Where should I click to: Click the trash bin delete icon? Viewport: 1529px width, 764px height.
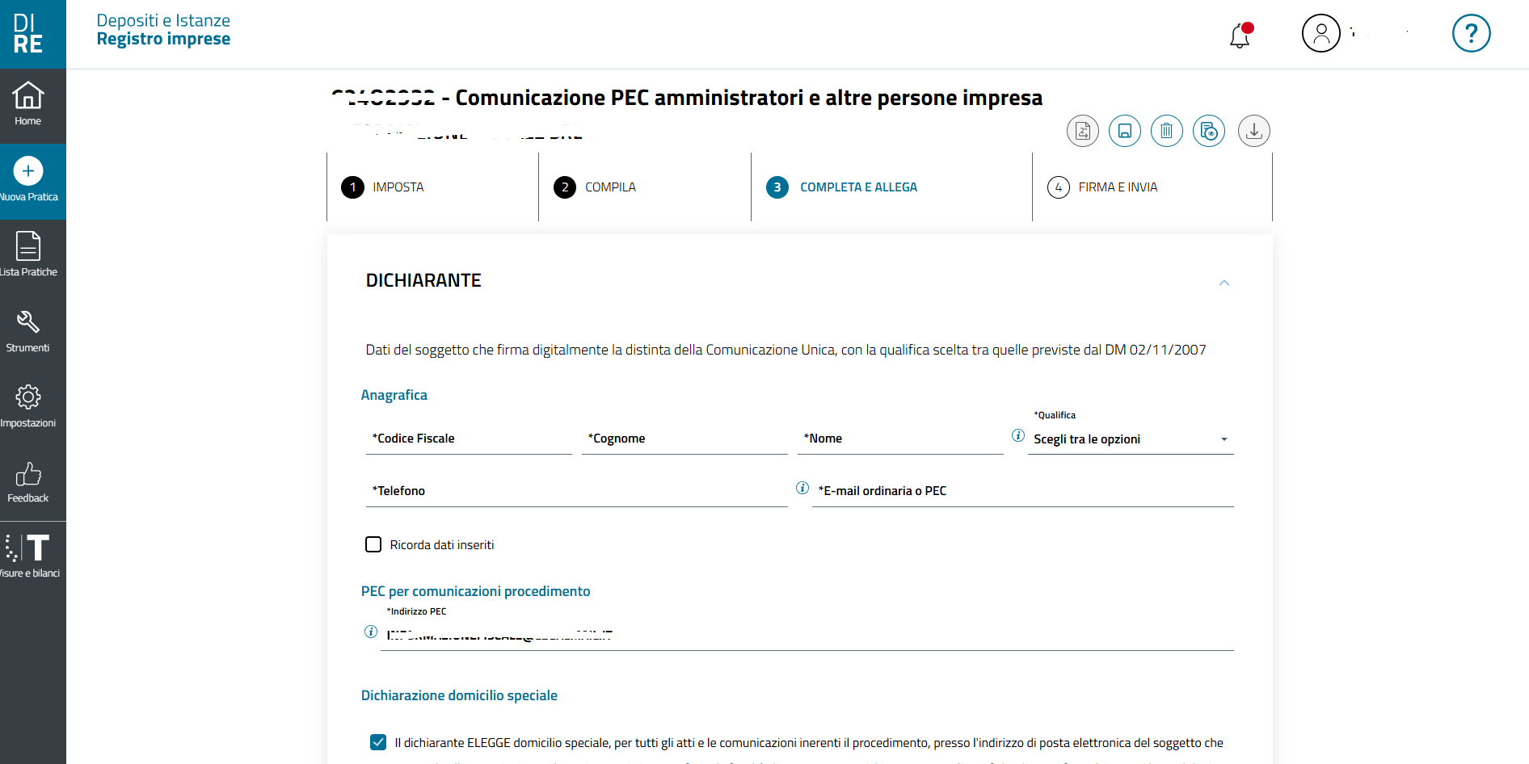[1166, 131]
